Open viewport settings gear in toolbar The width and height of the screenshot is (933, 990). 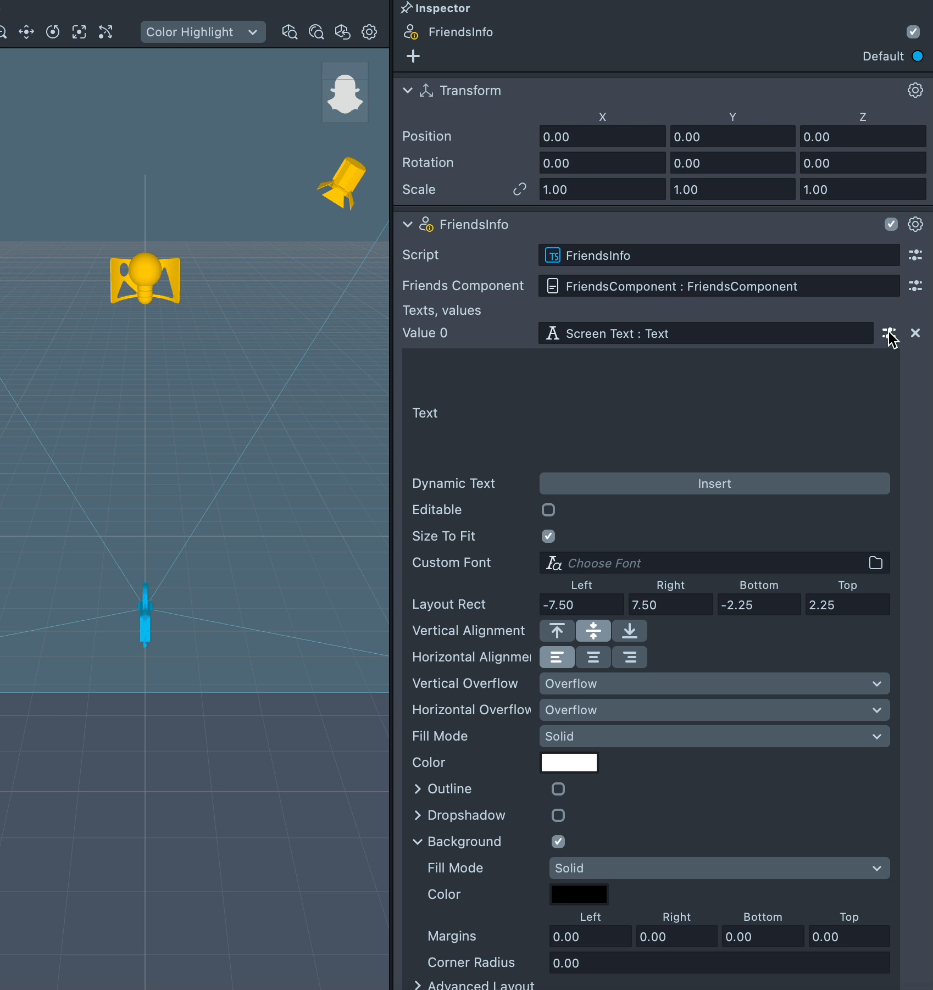[369, 32]
